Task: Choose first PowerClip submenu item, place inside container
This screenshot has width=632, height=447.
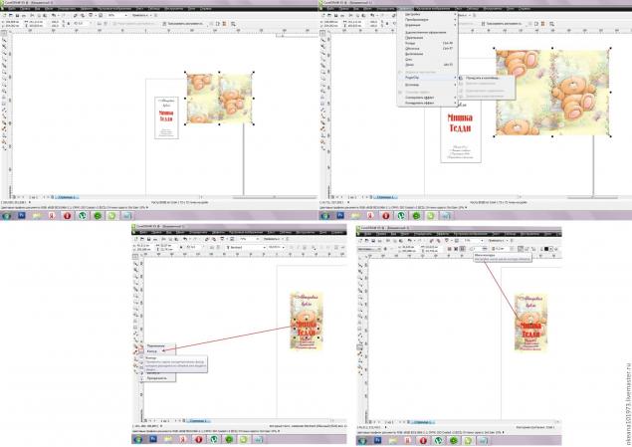Action: click(487, 78)
